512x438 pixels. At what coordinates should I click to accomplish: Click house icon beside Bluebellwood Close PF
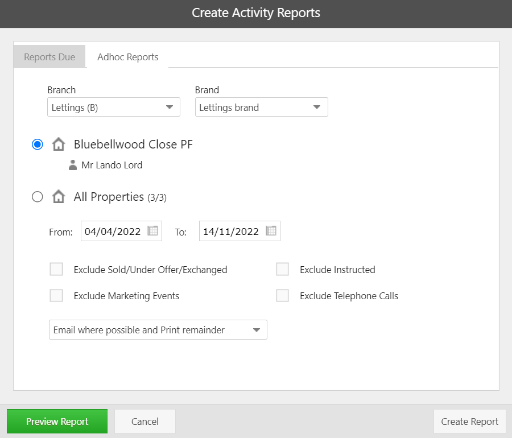[x=59, y=144]
